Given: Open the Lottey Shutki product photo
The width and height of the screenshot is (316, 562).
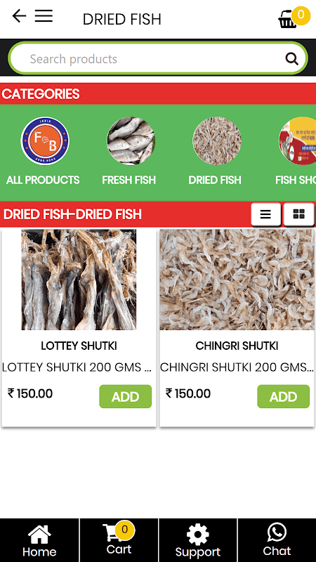Looking at the screenshot, I should coord(79,280).
